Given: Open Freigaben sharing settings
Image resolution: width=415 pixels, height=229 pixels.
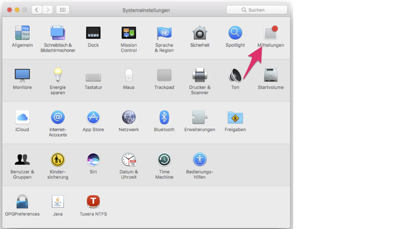Looking at the screenshot, I should [235, 117].
